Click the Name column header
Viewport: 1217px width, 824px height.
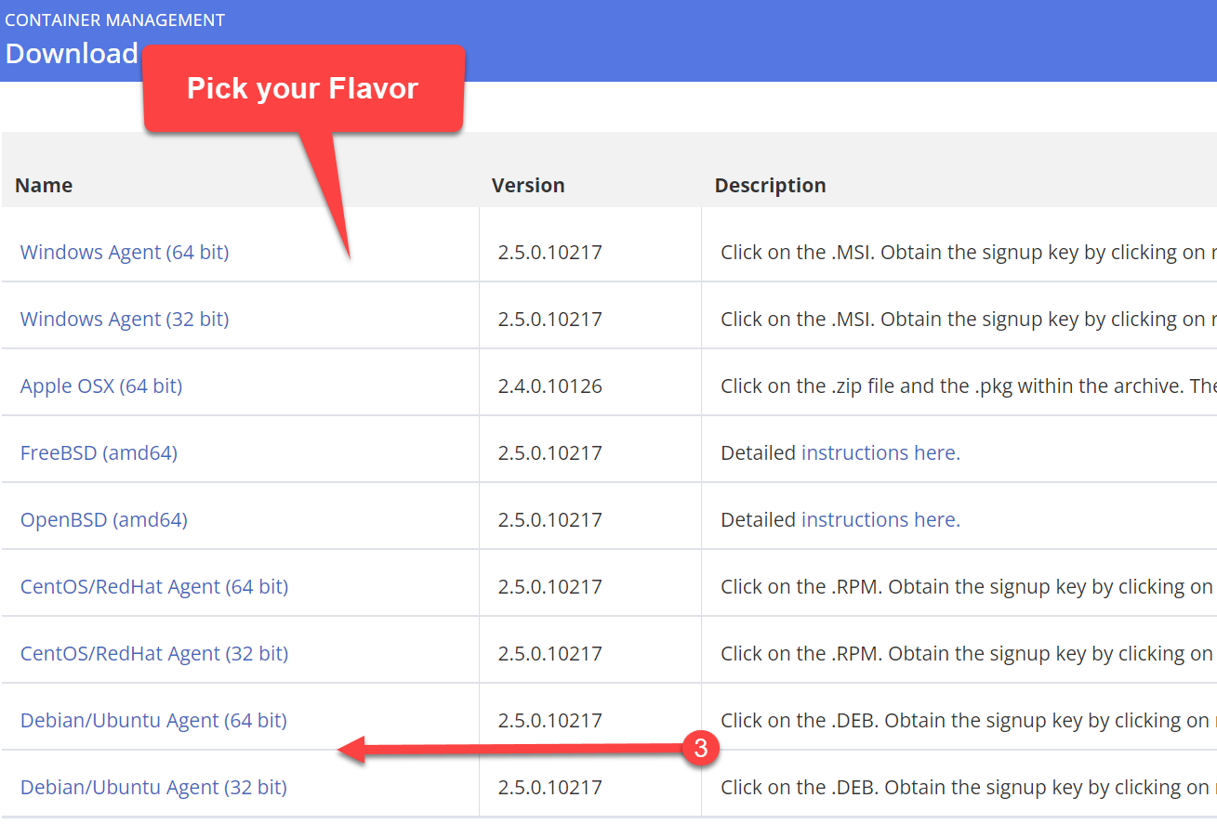(44, 185)
